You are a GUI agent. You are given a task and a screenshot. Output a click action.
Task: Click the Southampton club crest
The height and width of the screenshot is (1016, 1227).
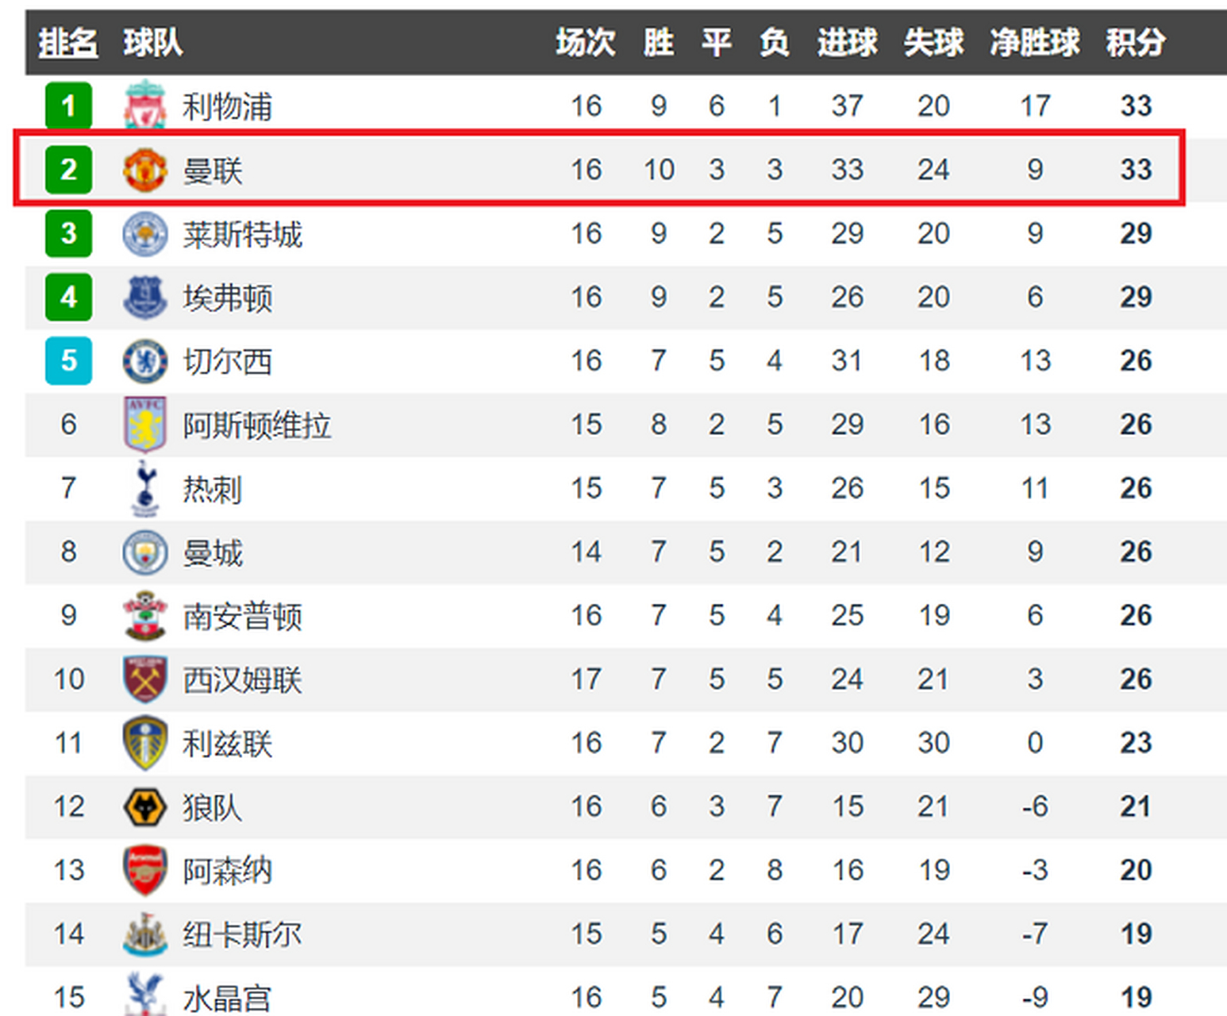point(144,616)
